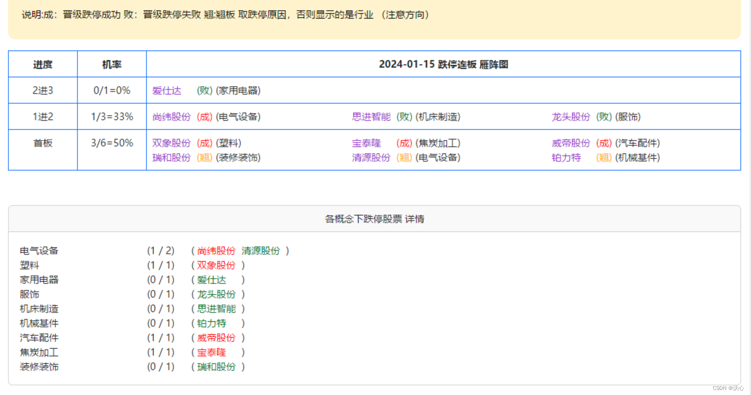Select 龙头股份 in the 1进2 row
Viewport: 751px width, 395px height.
click(x=571, y=117)
